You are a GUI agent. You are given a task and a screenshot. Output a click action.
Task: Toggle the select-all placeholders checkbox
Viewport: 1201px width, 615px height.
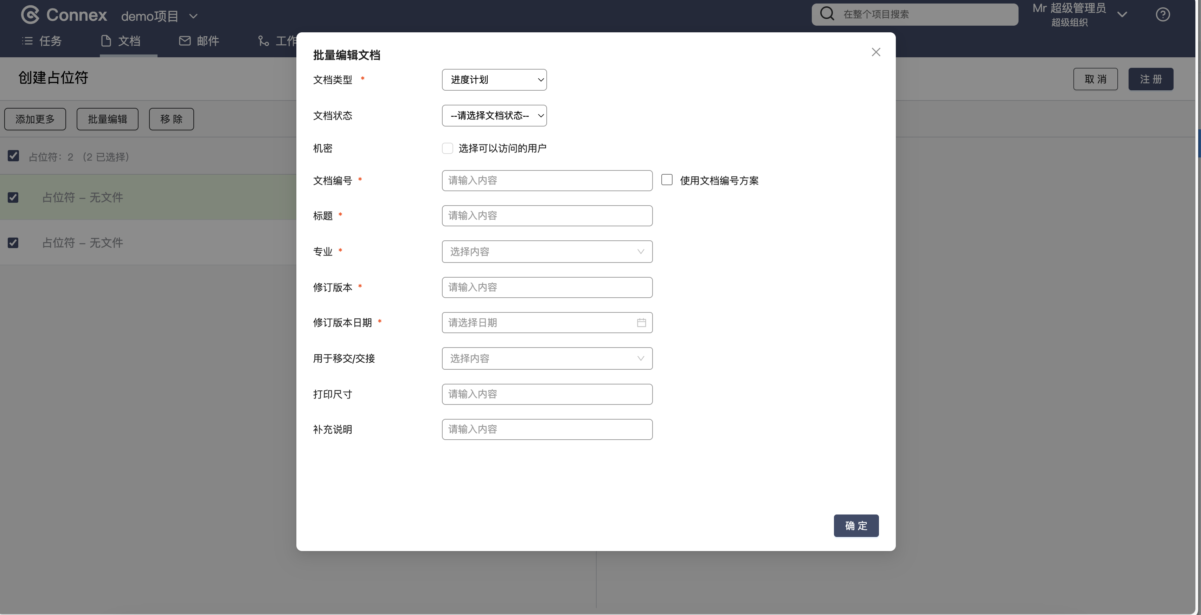(x=13, y=156)
